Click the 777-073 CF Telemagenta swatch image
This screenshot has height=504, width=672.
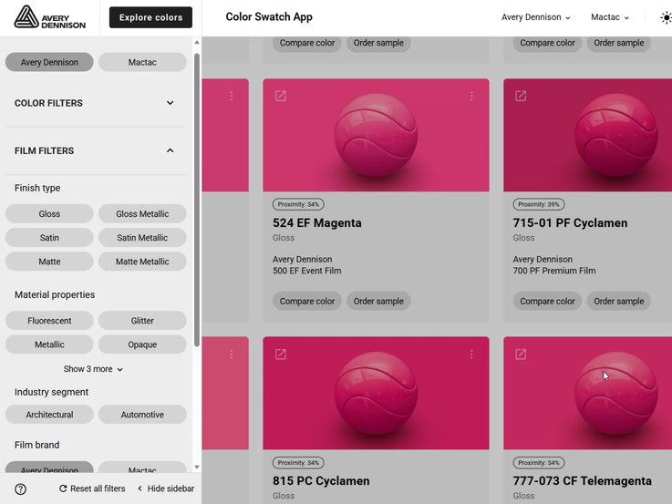coord(587,393)
